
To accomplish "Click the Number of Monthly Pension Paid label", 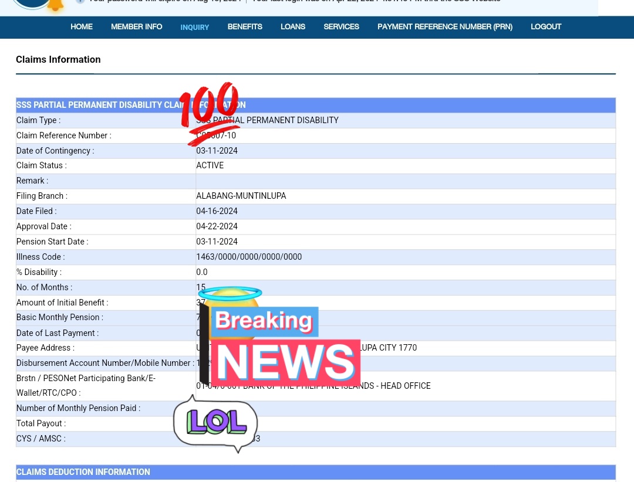I will tap(79, 408).
